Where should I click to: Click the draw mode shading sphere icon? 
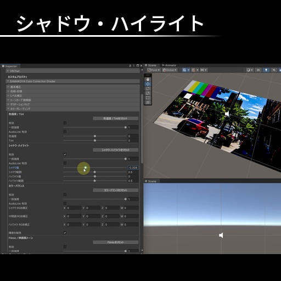tap(248, 70)
